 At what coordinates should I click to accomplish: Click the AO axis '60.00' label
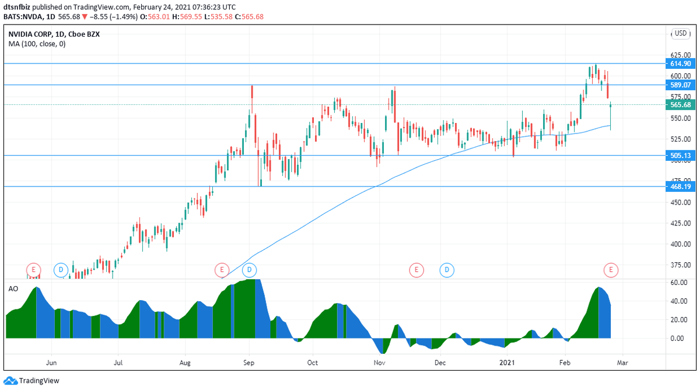tap(678, 283)
